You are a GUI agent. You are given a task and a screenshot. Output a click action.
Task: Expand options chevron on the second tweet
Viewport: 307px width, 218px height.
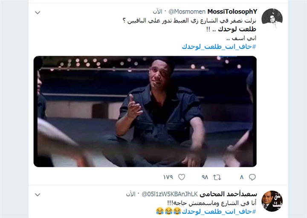[x=38, y=195]
